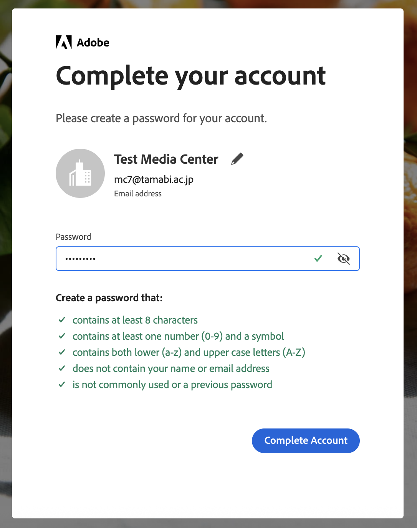This screenshot has width=417, height=528.
Task: Click checkmark next to 8 characters rule
Action: tap(62, 320)
